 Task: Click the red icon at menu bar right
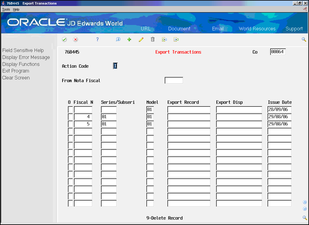point(305,9)
